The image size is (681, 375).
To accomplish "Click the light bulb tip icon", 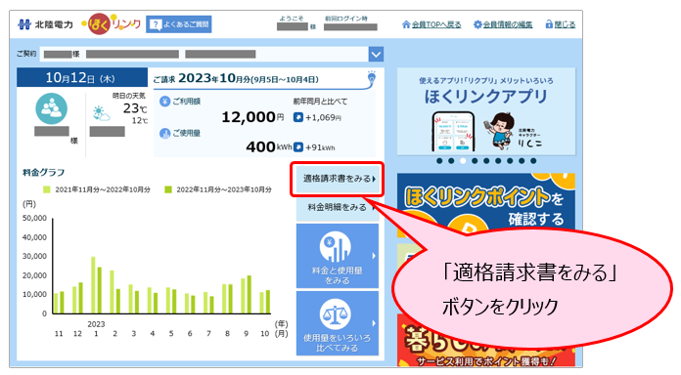I will [x=372, y=77].
